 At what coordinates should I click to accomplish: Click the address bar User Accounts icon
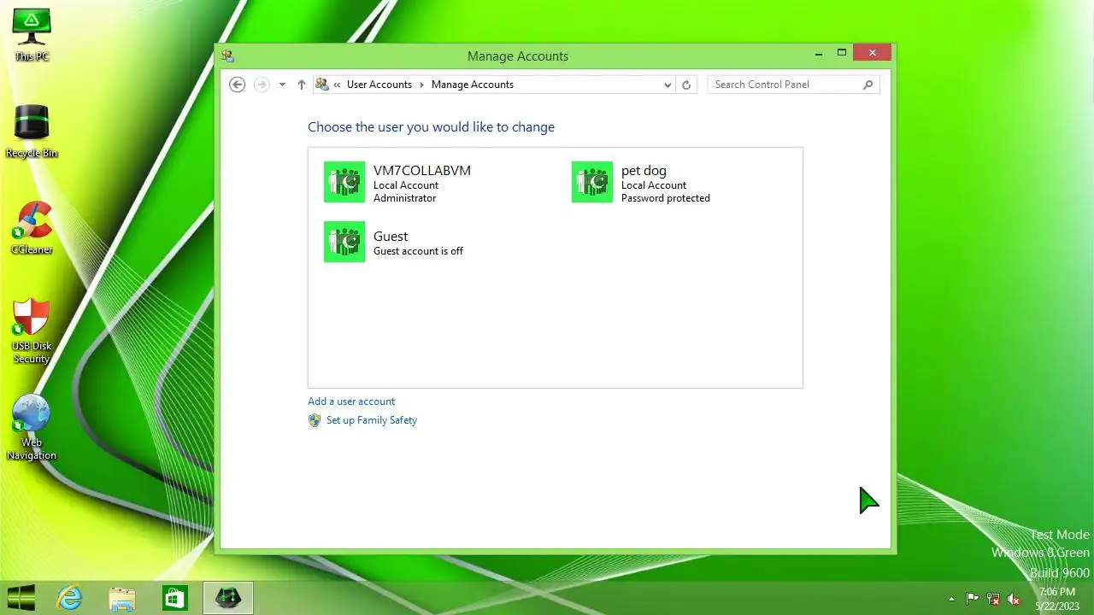pos(322,85)
